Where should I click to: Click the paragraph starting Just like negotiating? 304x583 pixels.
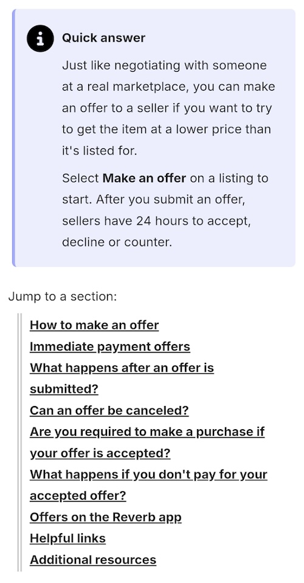[169, 108]
